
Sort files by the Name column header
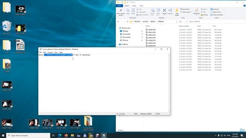click(148, 26)
